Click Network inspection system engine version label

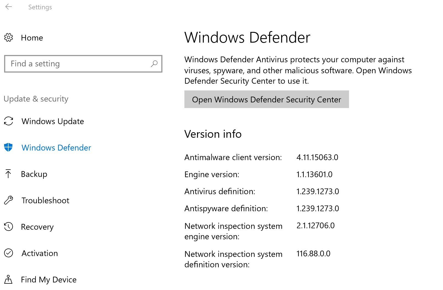click(233, 231)
